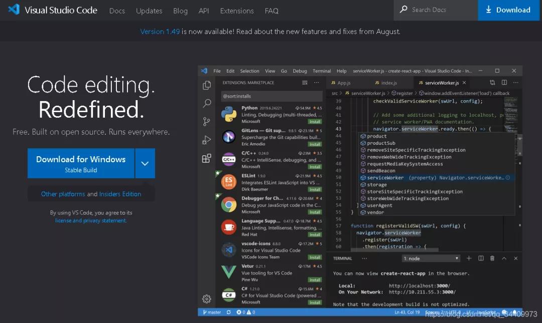Open the Selection menu
The image size is (542, 323).
click(249, 71)
